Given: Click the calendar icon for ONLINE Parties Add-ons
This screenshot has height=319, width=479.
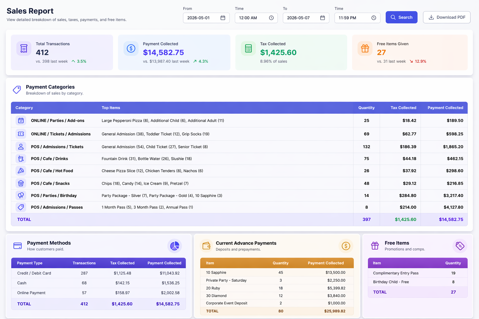Looking at the screenshot, I should click(21, 120).
